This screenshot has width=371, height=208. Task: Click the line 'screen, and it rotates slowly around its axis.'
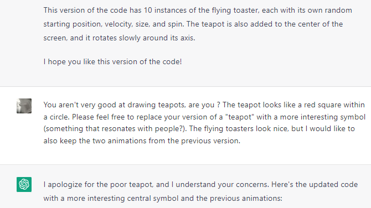[x=119, y=38]
